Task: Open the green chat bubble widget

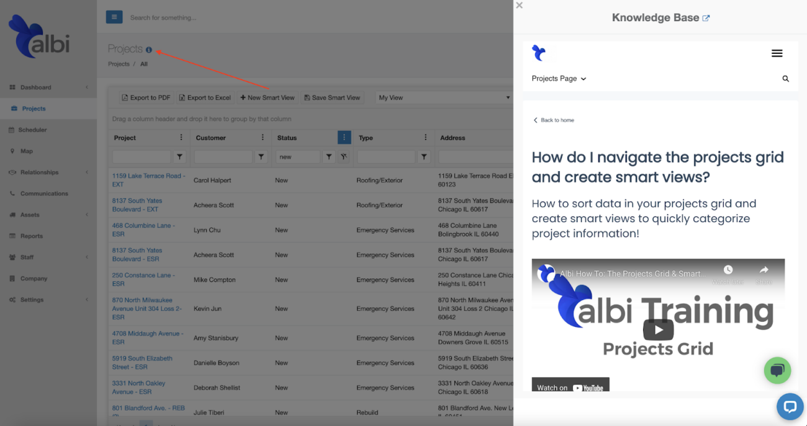Action: point(777,371)
